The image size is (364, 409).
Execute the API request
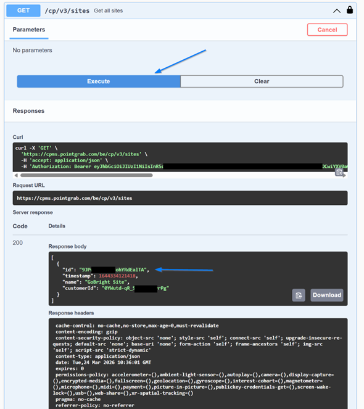pyautogui.click(x=99, y=81)
